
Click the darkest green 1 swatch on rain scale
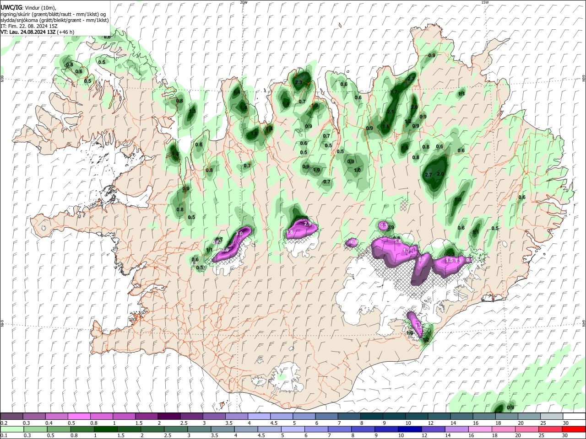pyautogui.click(x=105, y=429)
